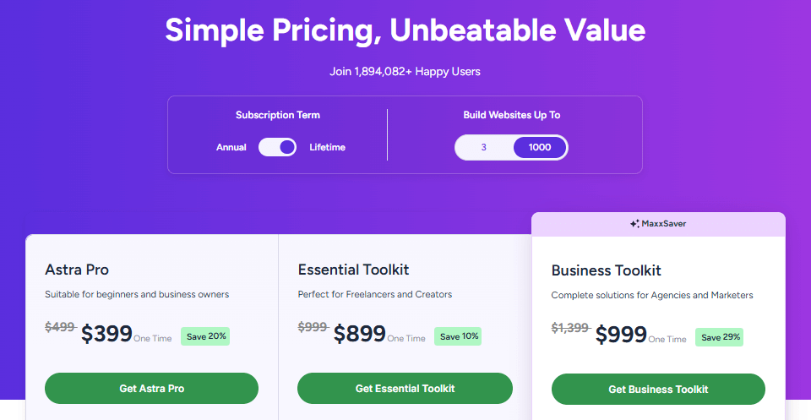Click the MaxxSaver sparkle icon
811x420 pixels.
pos(634,224)
